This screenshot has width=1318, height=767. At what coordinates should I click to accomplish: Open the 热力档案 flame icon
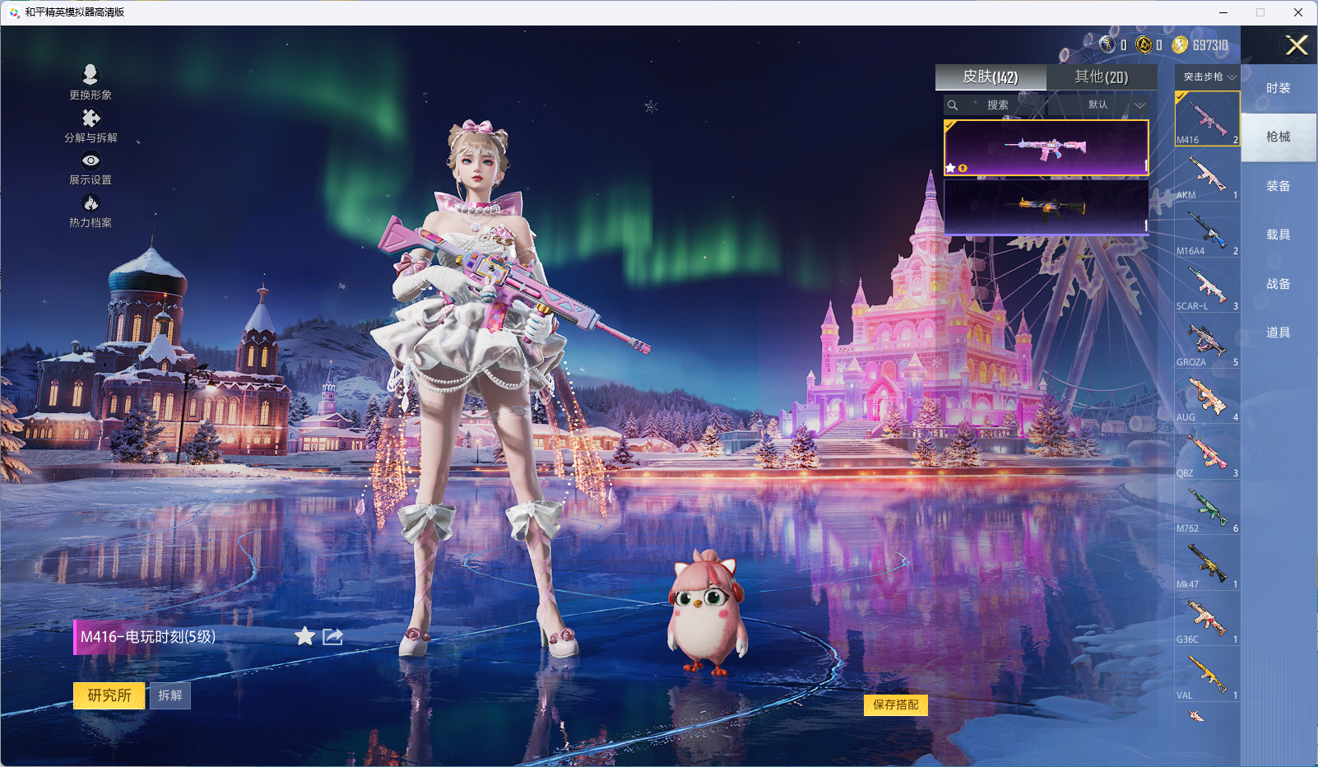pos(90,203)
